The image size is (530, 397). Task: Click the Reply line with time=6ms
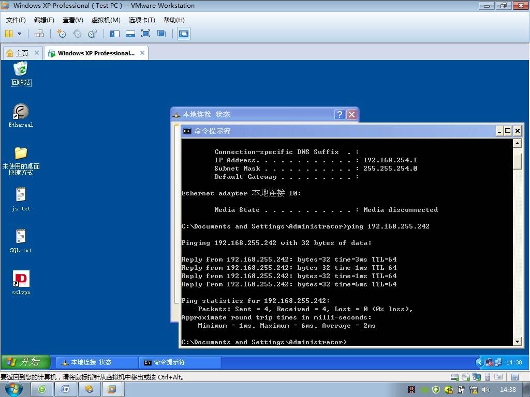pyautogui.click(x=289, y=284)
